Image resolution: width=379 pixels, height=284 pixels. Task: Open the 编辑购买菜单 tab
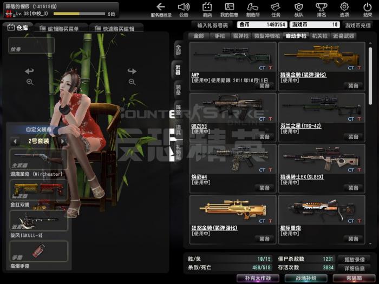[61, 29]
